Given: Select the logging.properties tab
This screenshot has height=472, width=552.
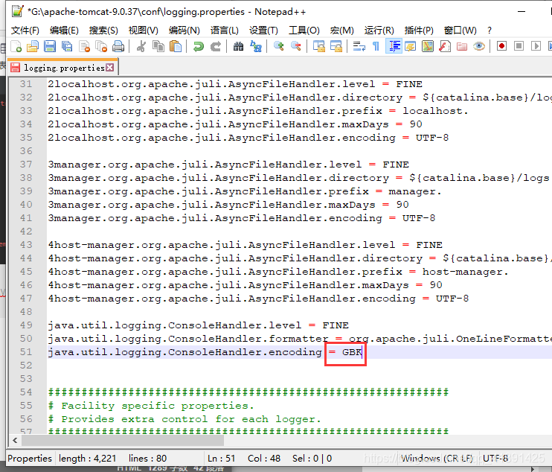Looking at the screenshot, I should click(x=62, y=68).
